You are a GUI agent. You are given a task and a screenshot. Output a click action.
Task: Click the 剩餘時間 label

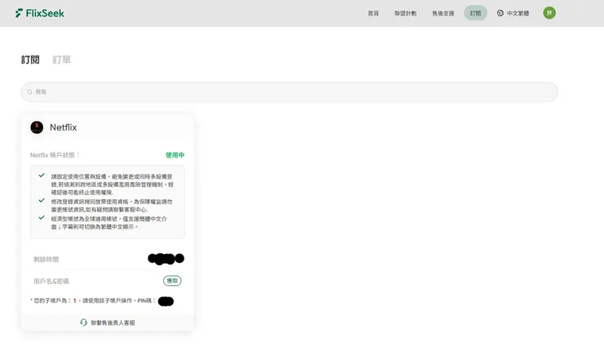click(x=46, y=260)
